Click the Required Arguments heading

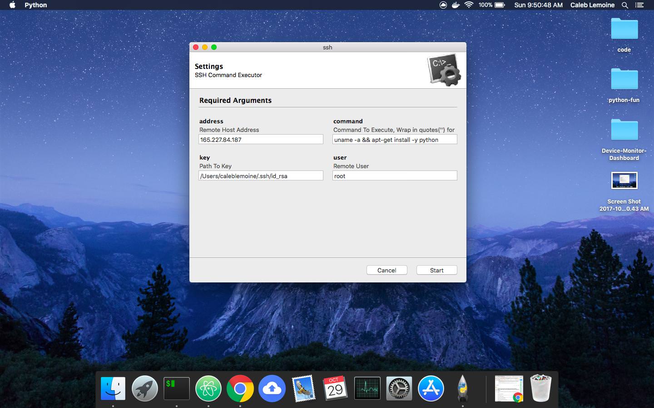point(235,100)
